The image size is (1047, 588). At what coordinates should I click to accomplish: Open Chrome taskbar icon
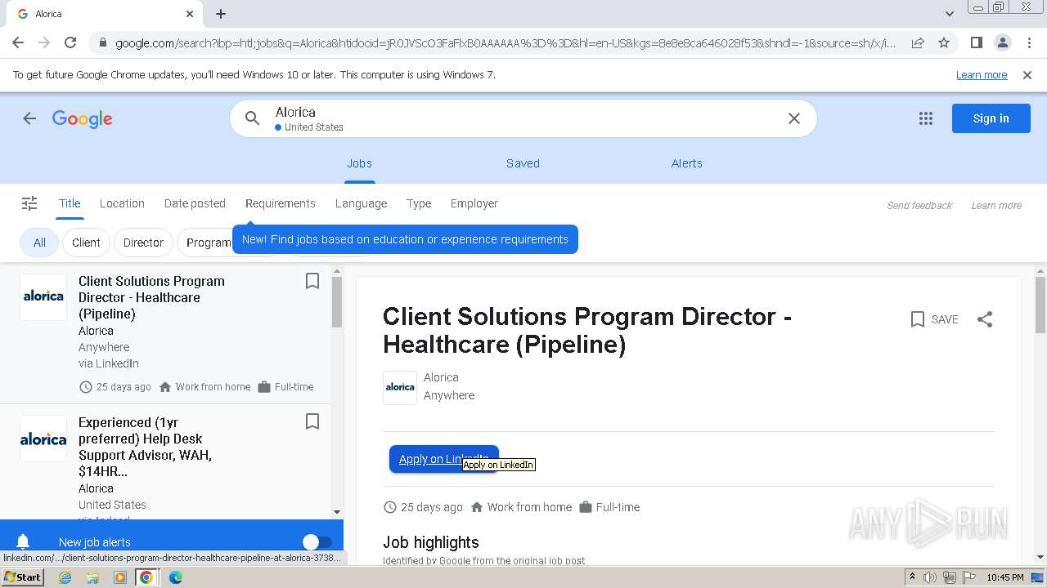pos(146,577)
